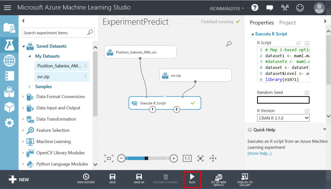
Task: Open the feedback chat bubble icon
Action: [x=270, y=8]
